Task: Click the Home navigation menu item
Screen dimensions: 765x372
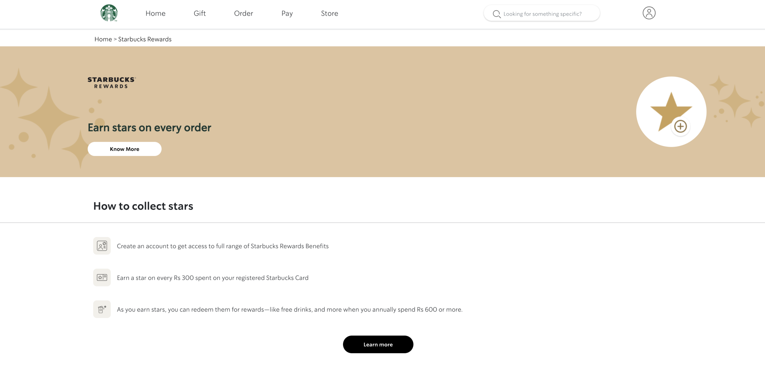Action: coord(155,13)
